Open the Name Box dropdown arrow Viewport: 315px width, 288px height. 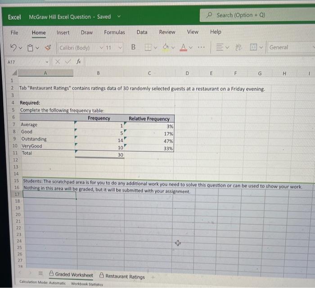pos(47,62)
